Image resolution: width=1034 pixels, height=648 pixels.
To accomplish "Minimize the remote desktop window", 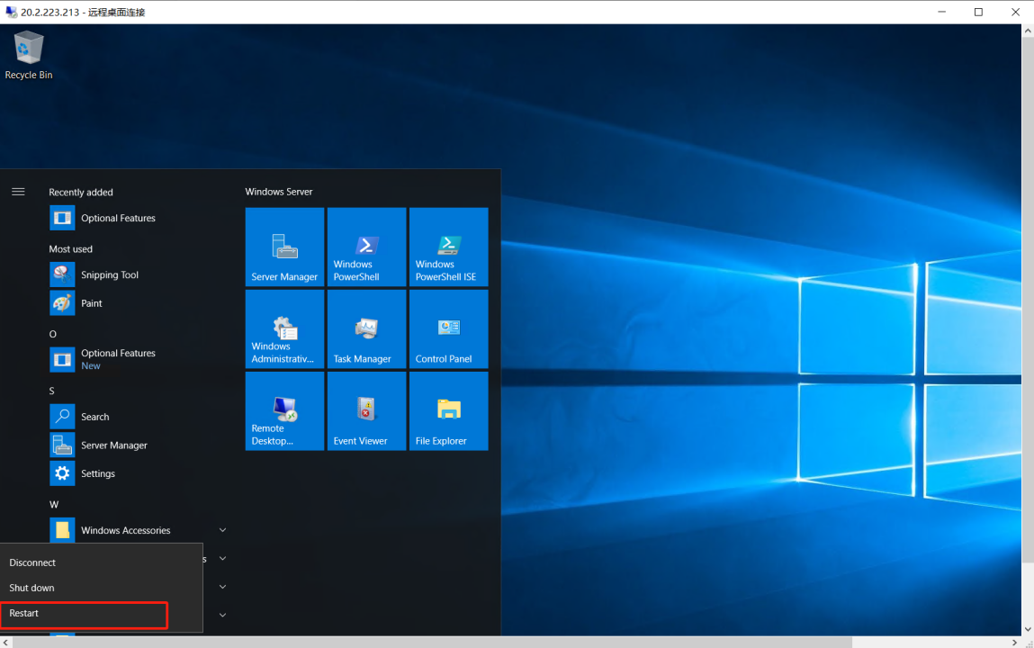I will click(x=941, y=12).
